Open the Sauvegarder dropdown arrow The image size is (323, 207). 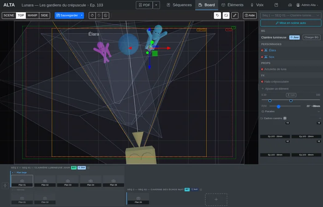coord(82,15)
